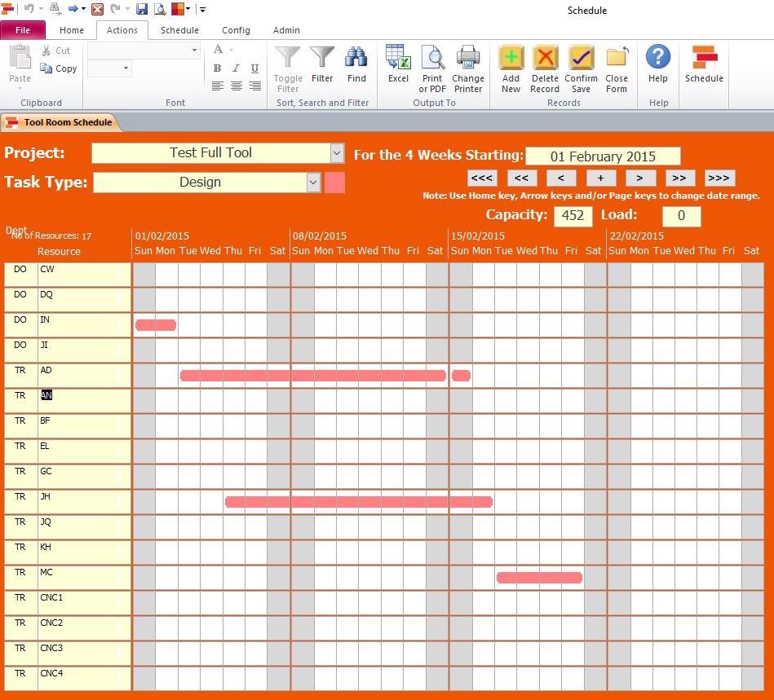Toggle align text right
774x700 pixels.
tap(255, 86)
